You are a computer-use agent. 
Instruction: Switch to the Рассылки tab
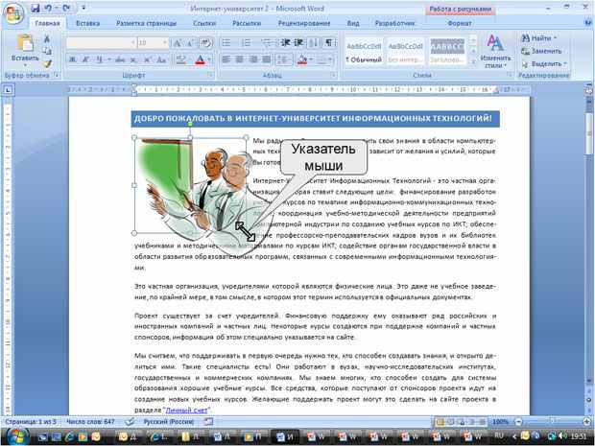pos(247,23)
